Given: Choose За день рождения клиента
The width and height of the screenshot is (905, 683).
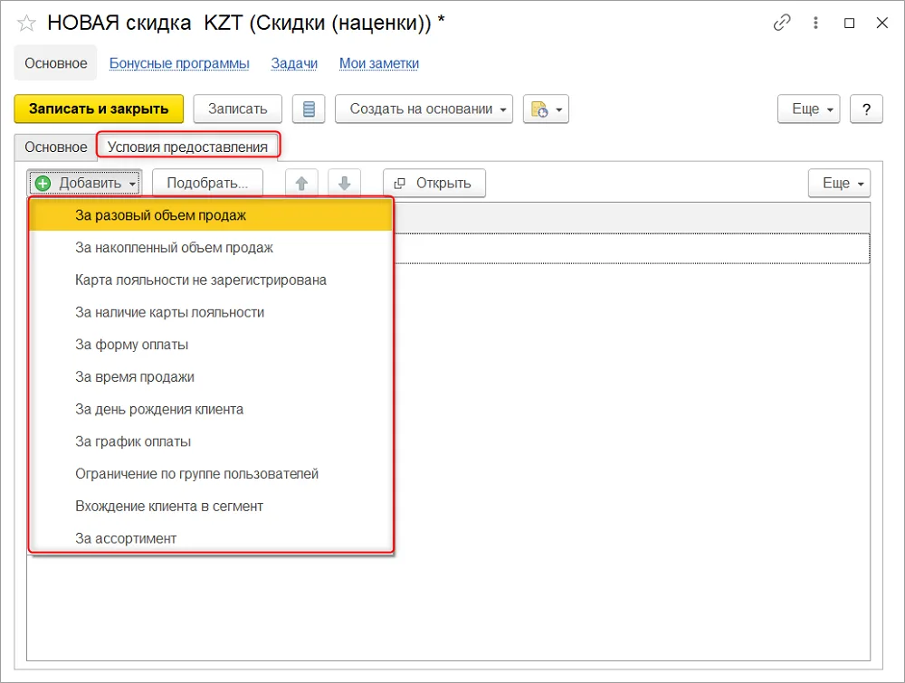Looking at the screenshot, I should (211, 409).
